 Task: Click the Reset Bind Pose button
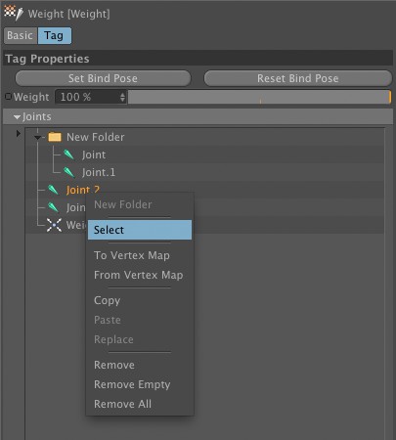[x=298, y=78]
